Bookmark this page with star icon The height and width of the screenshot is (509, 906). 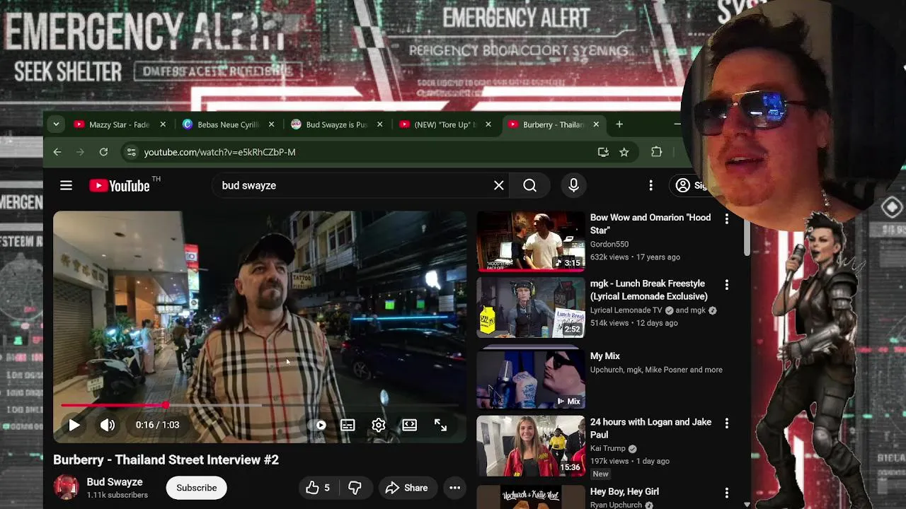624,152
